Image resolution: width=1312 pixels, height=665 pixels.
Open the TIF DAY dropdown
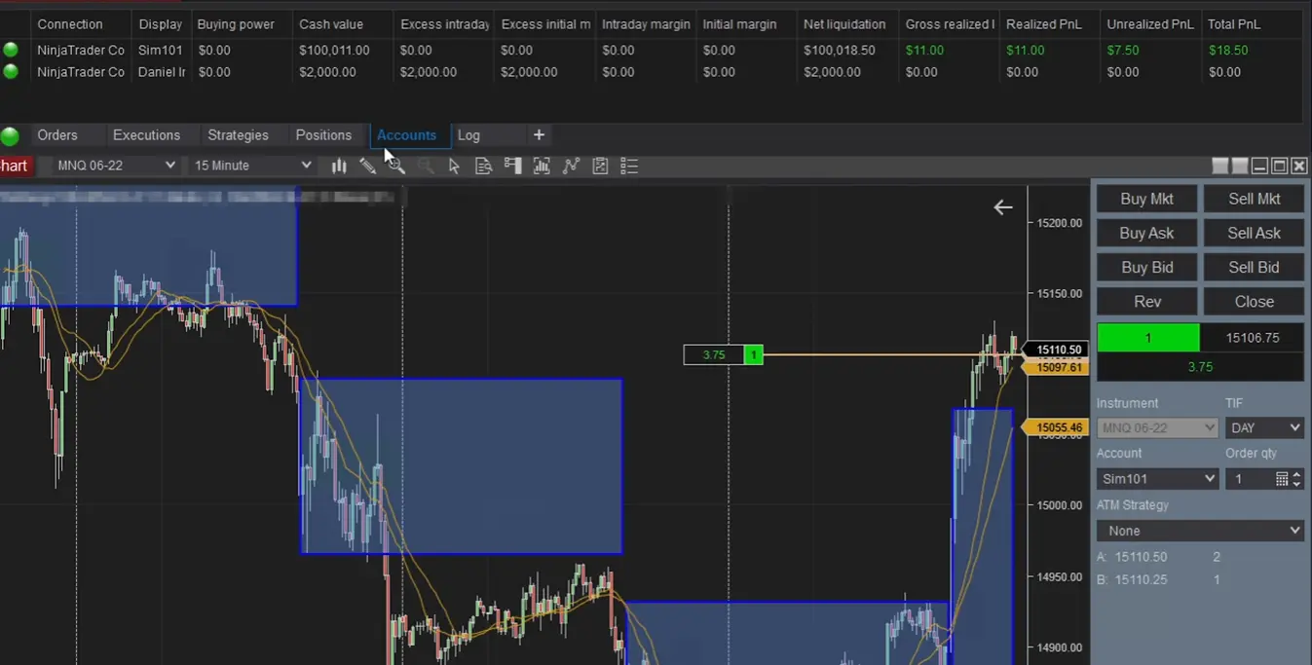click(x=1264, y=427)
